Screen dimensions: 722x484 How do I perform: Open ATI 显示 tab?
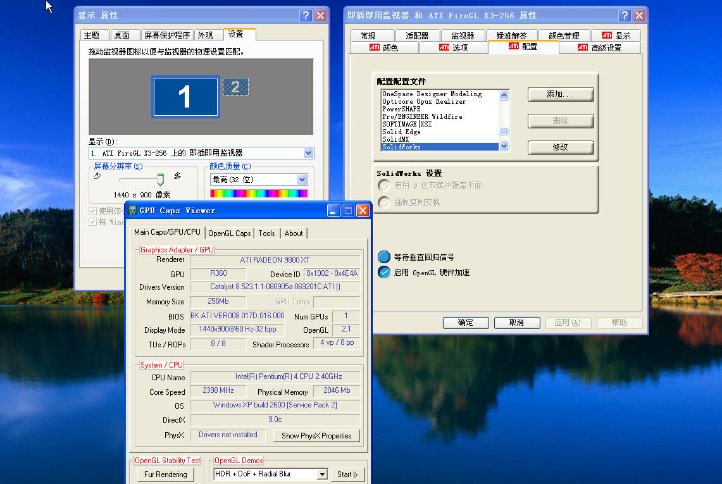(616, 35)
